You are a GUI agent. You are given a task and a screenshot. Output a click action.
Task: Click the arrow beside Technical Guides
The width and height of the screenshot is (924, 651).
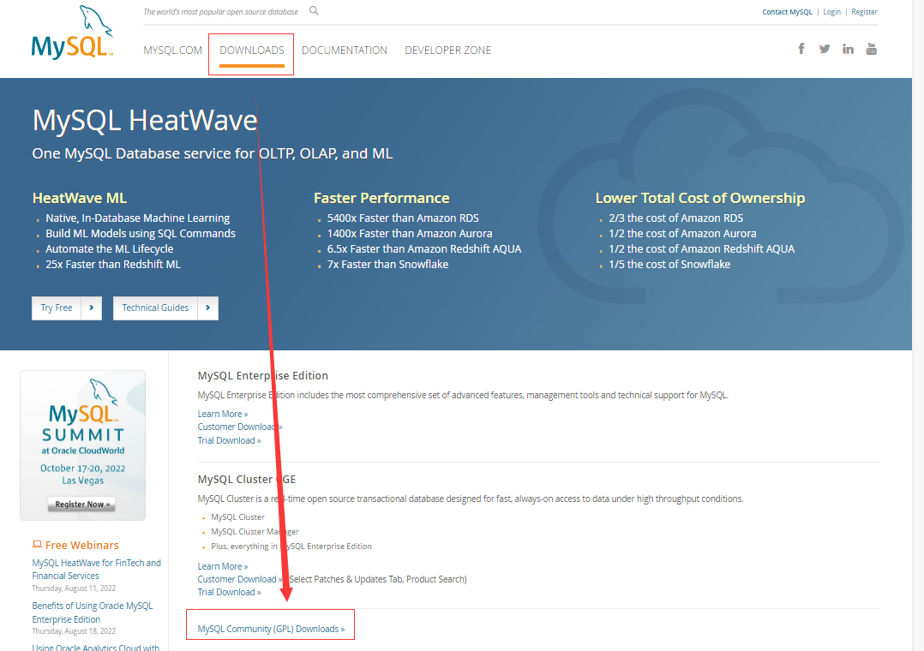point(208,308)
